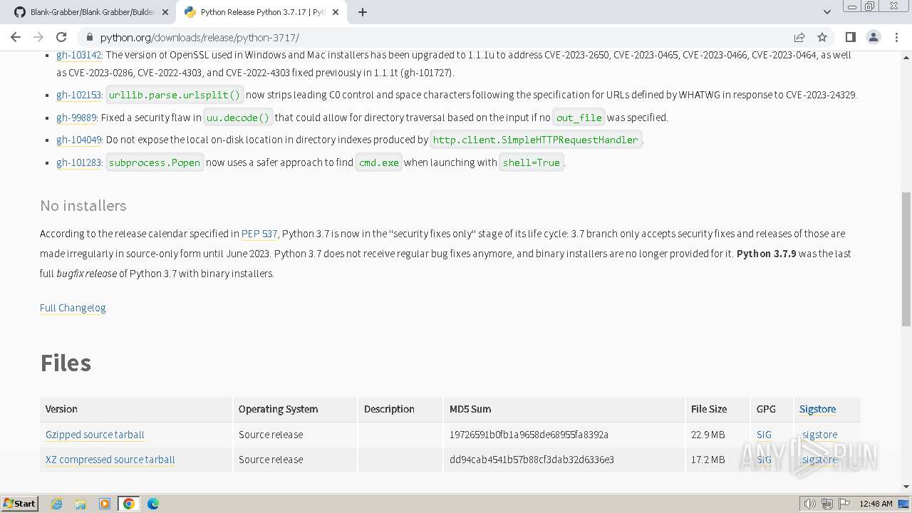Open the gh-103142 issue link

pos(79,55)
